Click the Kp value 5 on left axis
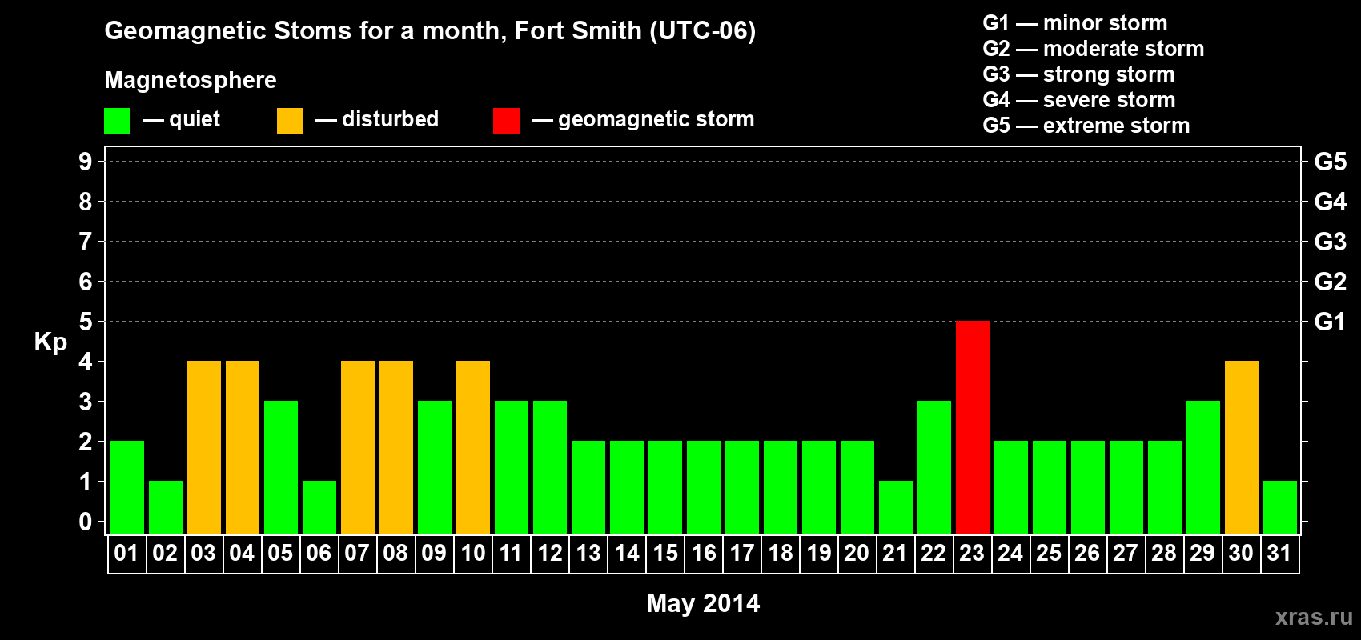Image resolution: width=1361 pixels, height=640 pixels. tap(86, 322)
